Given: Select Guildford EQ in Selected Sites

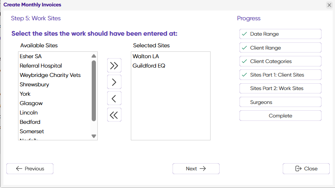Looking at the screenshot, I should point(170,66).
